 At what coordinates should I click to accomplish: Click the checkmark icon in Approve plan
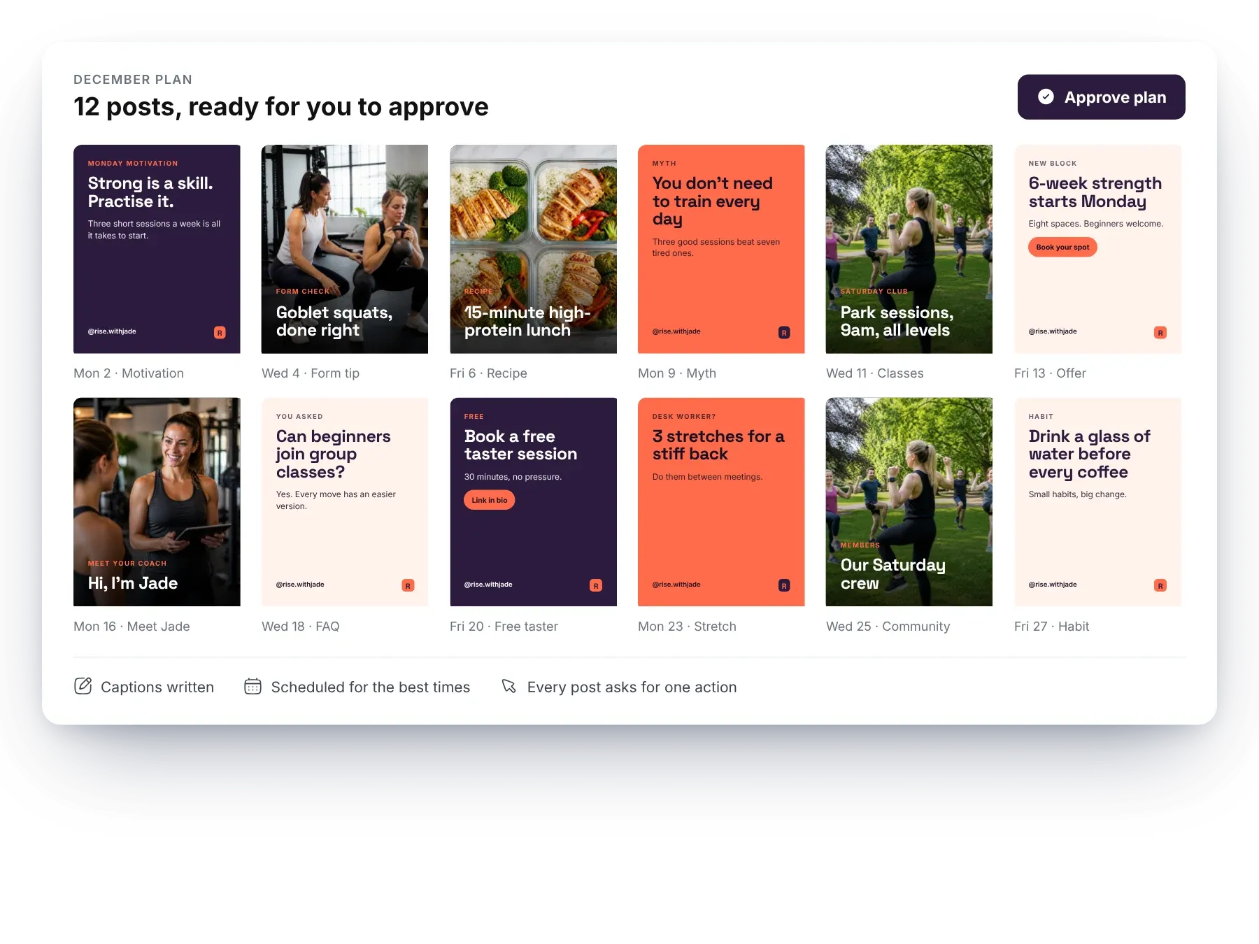coord(1046,97)
